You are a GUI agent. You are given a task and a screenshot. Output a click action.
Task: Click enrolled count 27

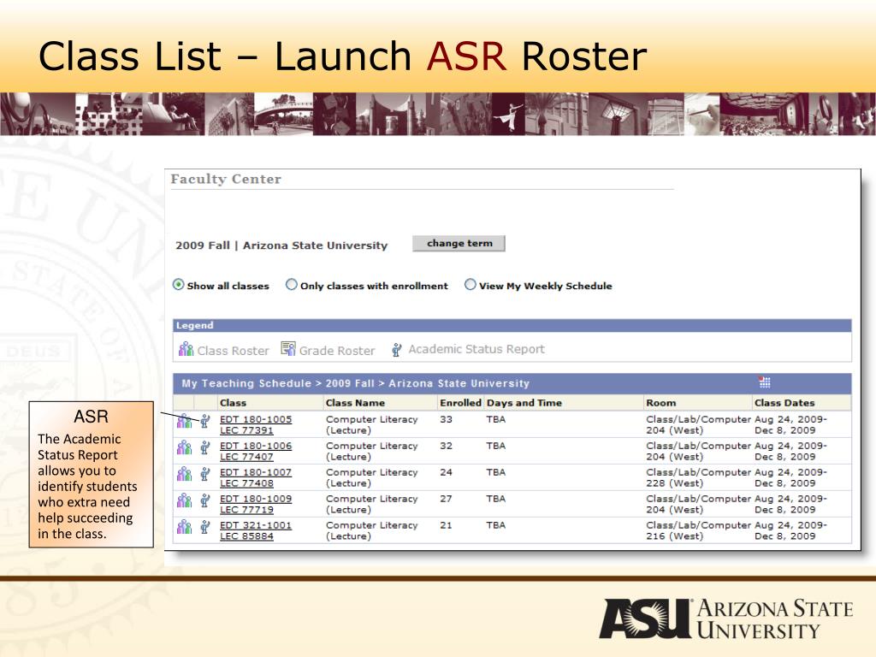(446, 499)
